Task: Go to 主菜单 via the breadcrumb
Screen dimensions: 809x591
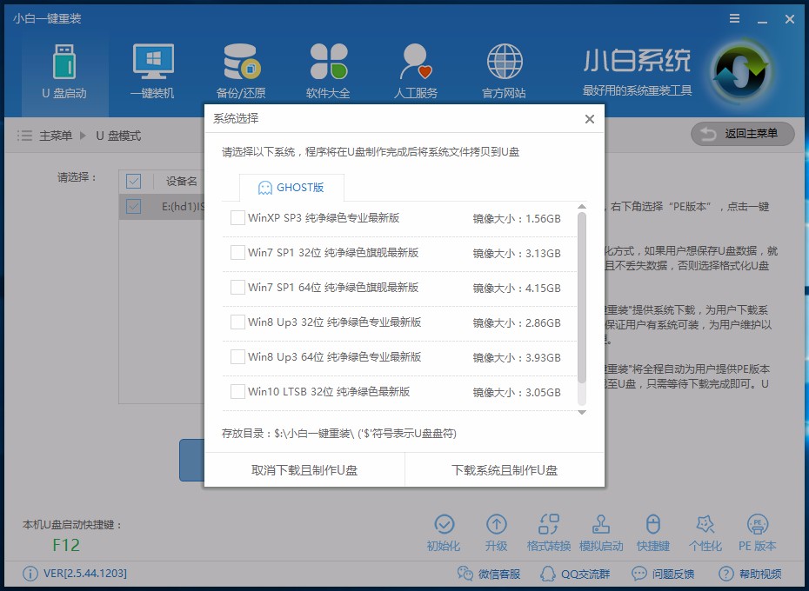Action: pos(57,135)
